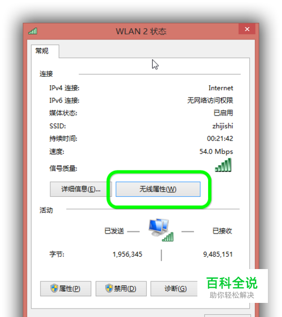Screen dimensions: 282x317
Task: Start network 诊断(G) diagnosis
Action: (175, 288)
